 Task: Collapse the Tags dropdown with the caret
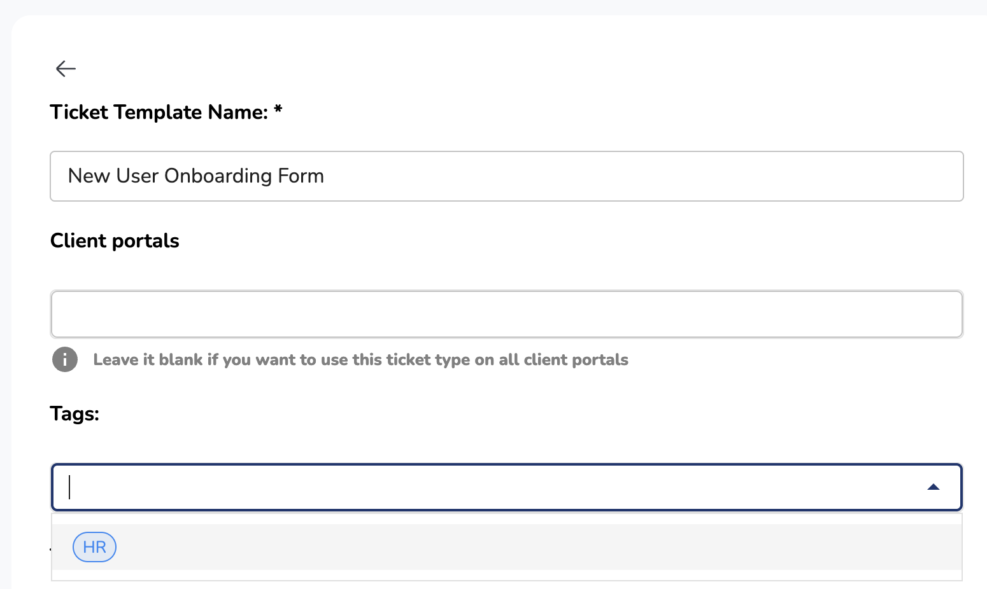[934, 487]
